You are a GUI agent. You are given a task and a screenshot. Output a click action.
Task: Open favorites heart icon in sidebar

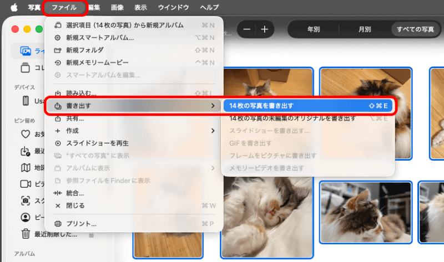26,134
